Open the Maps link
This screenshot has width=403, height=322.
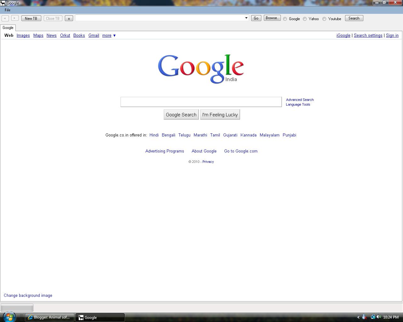tap(38, 36)
